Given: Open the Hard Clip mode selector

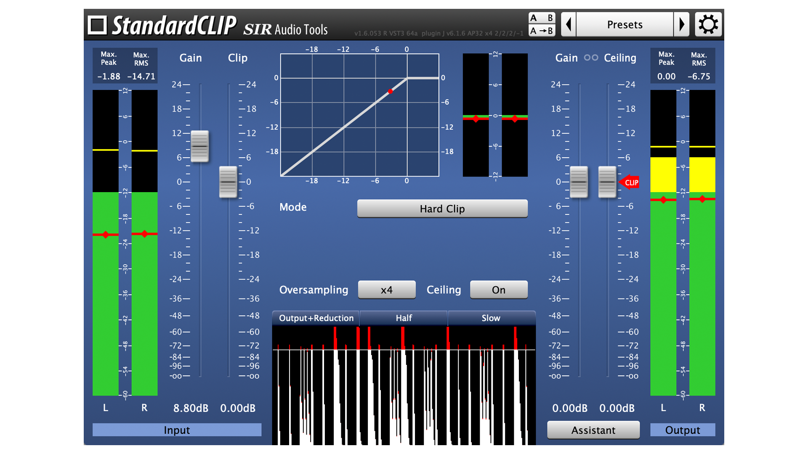Looking at the screenshot, I should 442,209.
